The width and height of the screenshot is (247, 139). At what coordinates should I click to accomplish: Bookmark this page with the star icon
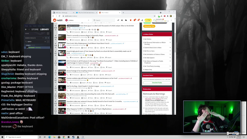point(154,16)
